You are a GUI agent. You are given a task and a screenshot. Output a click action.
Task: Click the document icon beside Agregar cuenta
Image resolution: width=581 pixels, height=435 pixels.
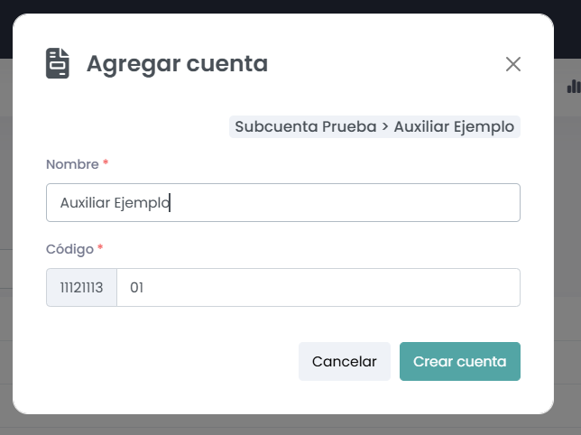point(58,64)
